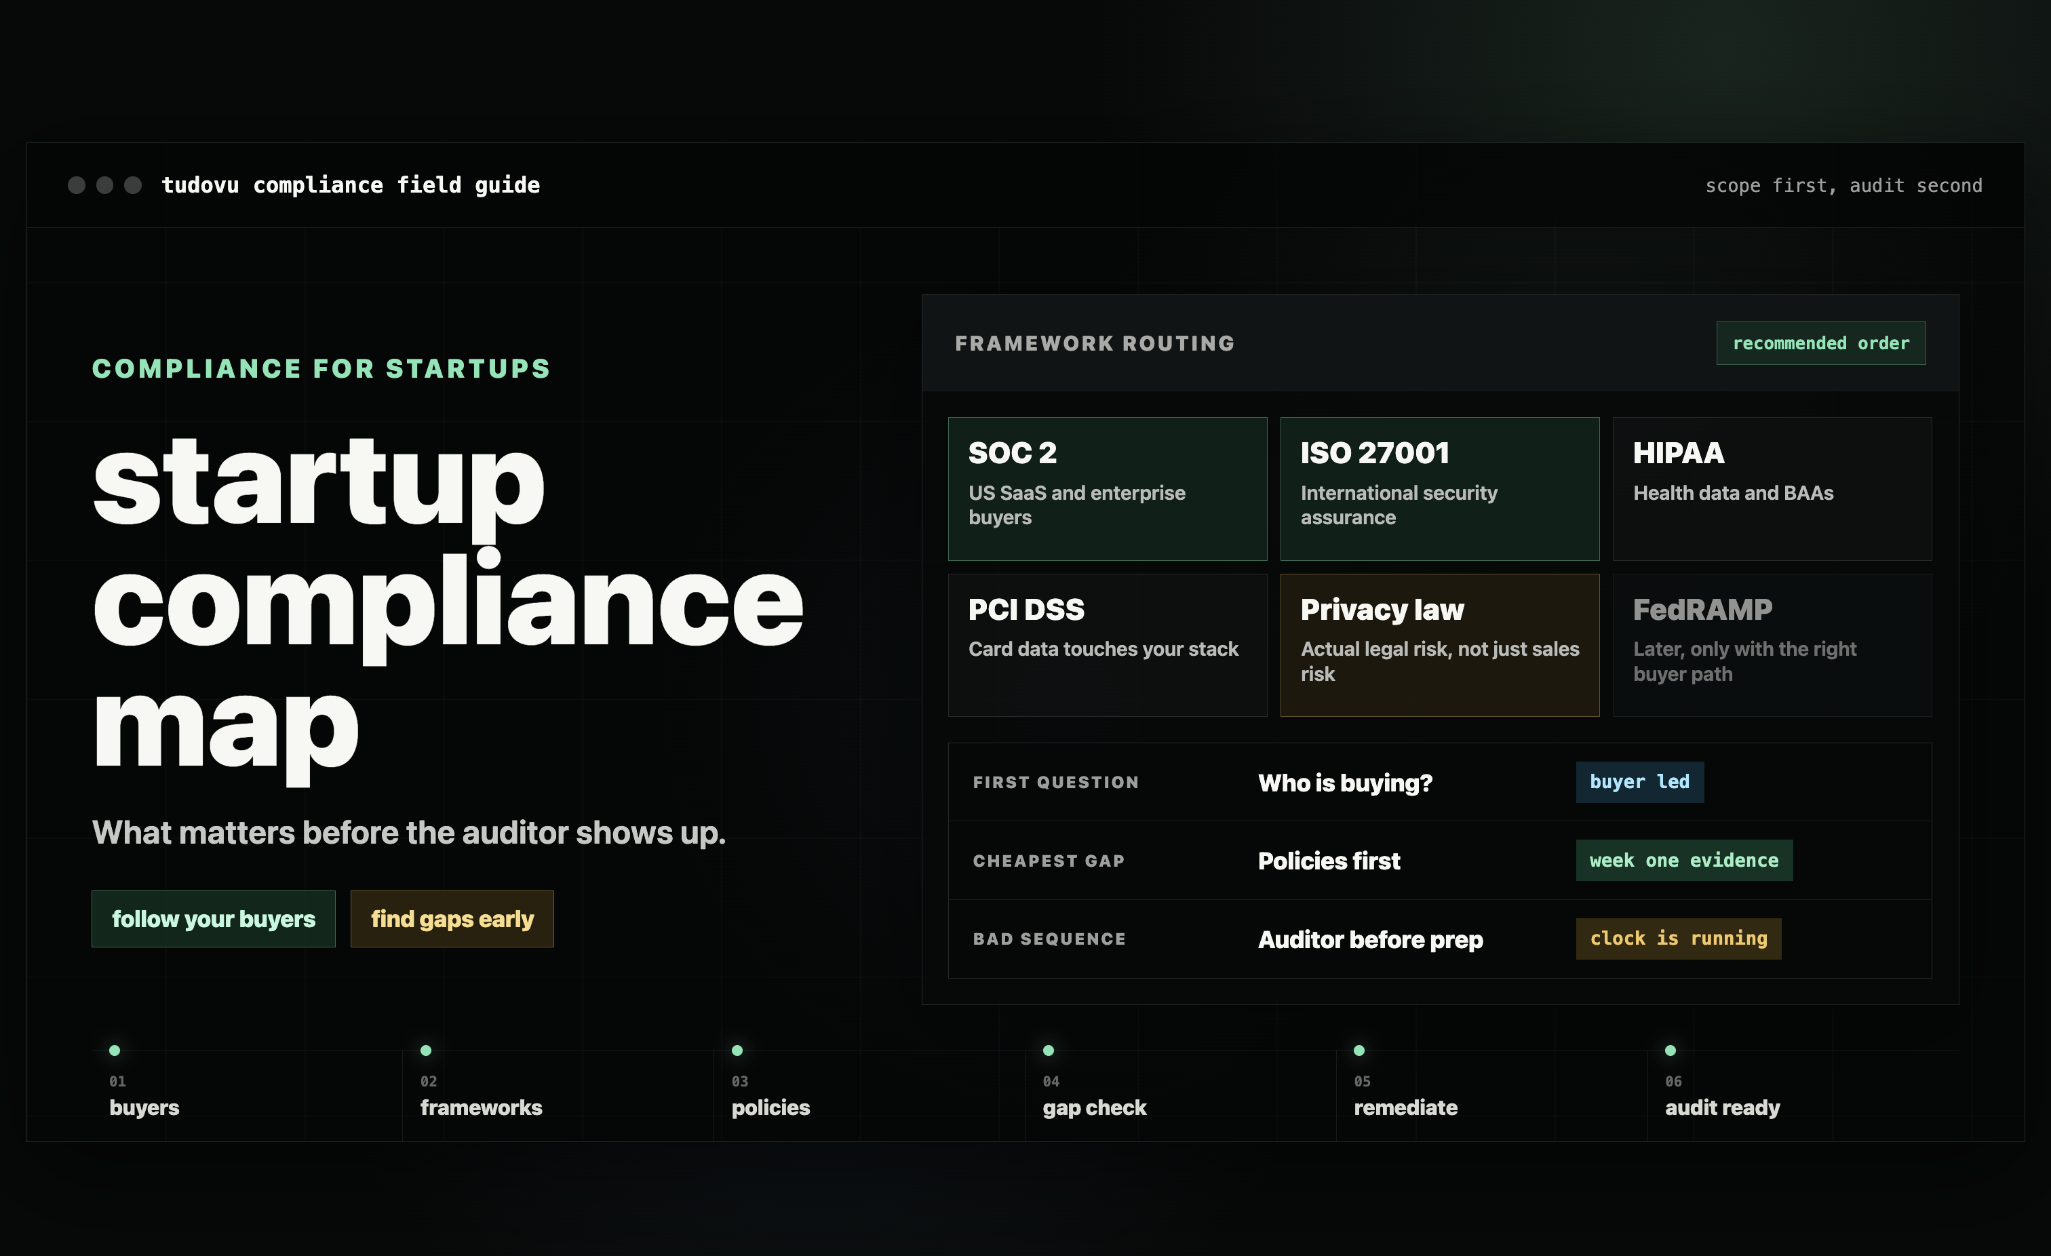Go to step 01 'buyers' label
2051x1256 pixels.
point(144,1108)
